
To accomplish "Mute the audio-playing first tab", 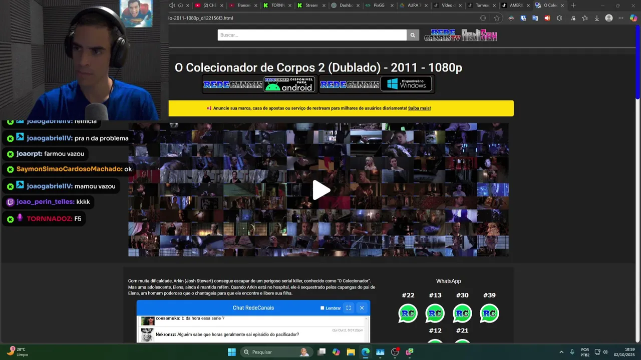I will pos(172,5).
